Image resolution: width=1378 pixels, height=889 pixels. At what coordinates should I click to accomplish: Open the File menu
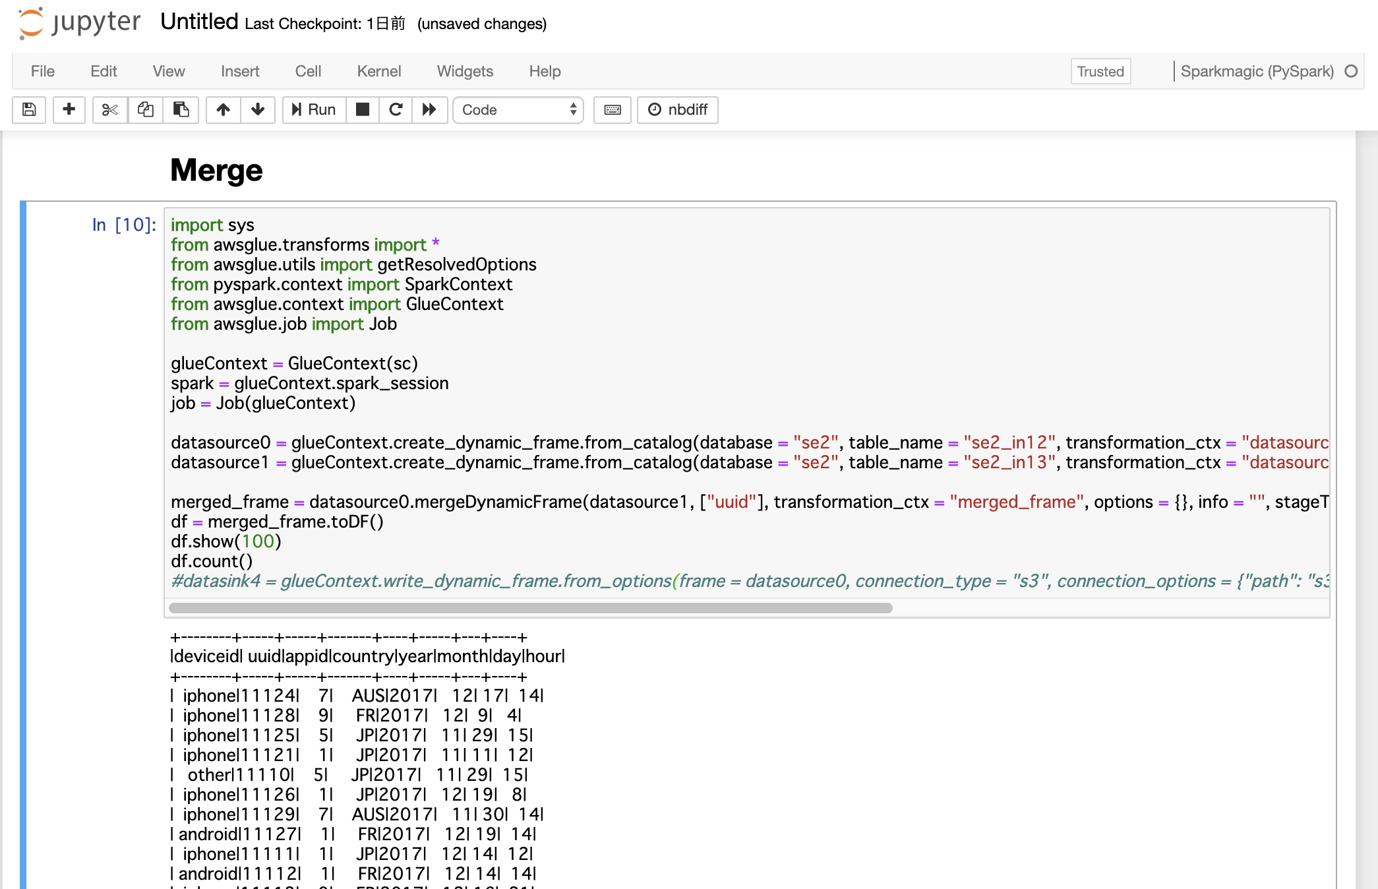tap(43, 71)
